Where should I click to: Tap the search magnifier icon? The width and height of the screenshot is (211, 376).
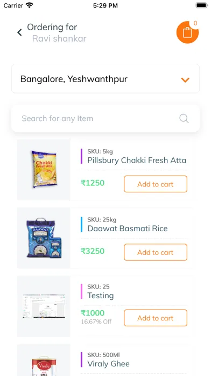[184, 118]
